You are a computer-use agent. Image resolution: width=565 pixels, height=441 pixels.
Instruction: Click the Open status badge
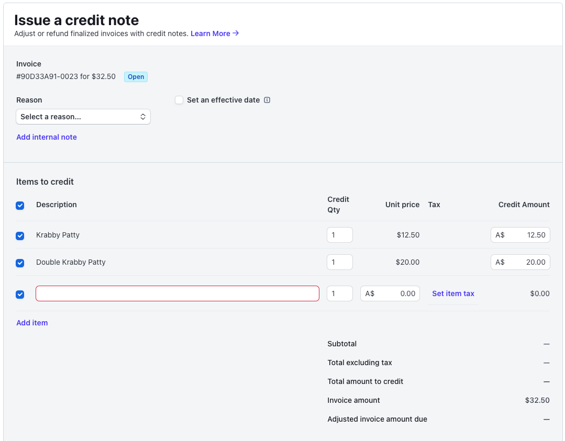click(x=136, y=77)
